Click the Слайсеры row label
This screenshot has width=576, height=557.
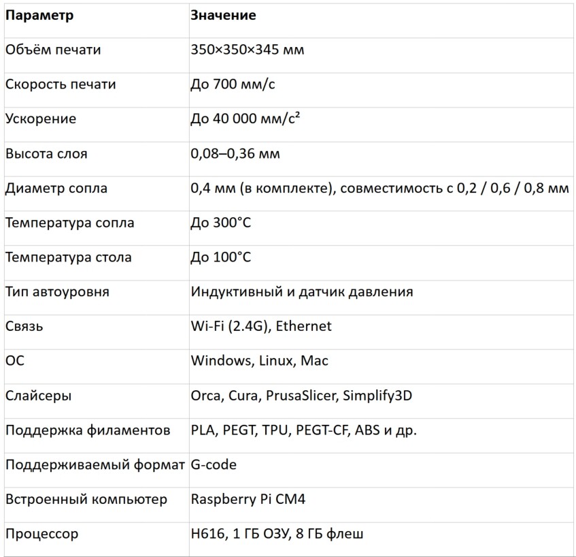[x=39, y=396]
